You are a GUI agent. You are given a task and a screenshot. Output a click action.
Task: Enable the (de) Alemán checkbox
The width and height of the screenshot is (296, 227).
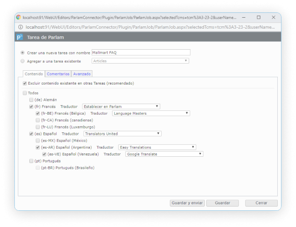[x=32, y=99]
